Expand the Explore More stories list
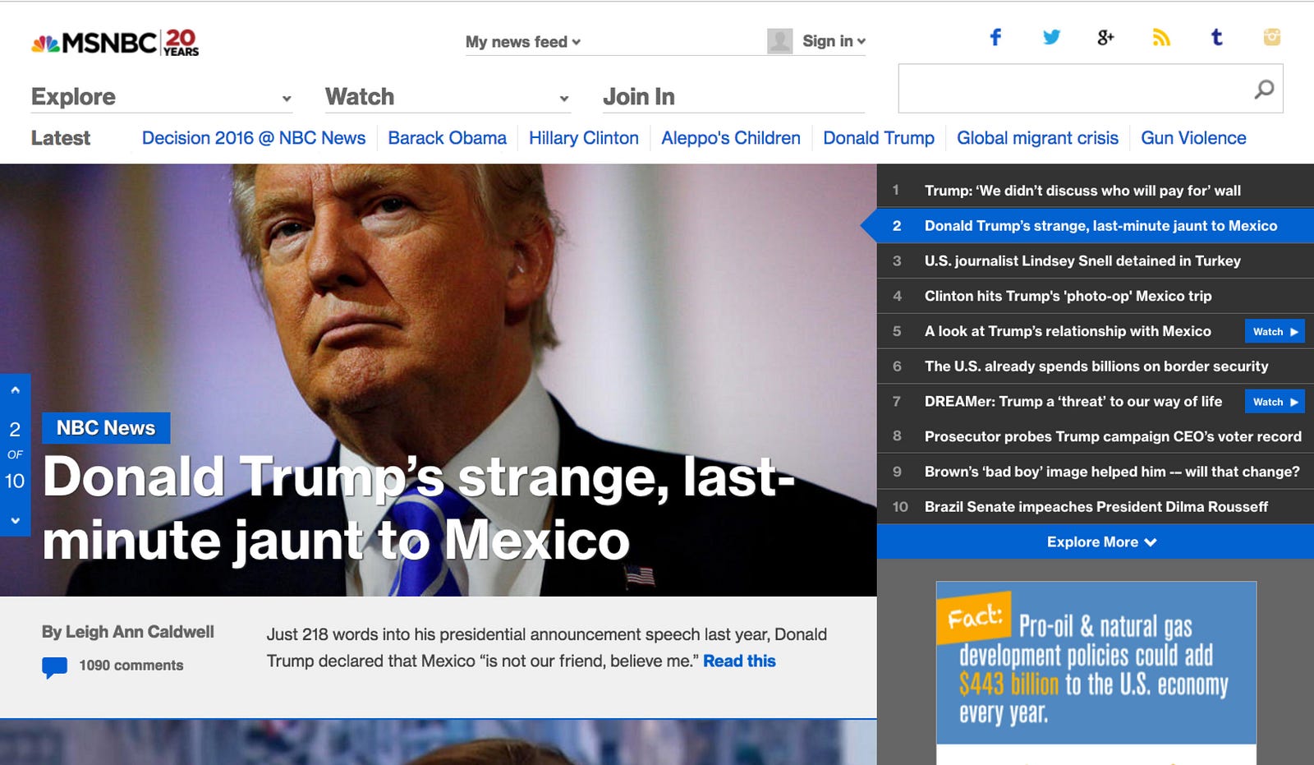Viewport: 1314px width, 765px height. [1096, 542]
